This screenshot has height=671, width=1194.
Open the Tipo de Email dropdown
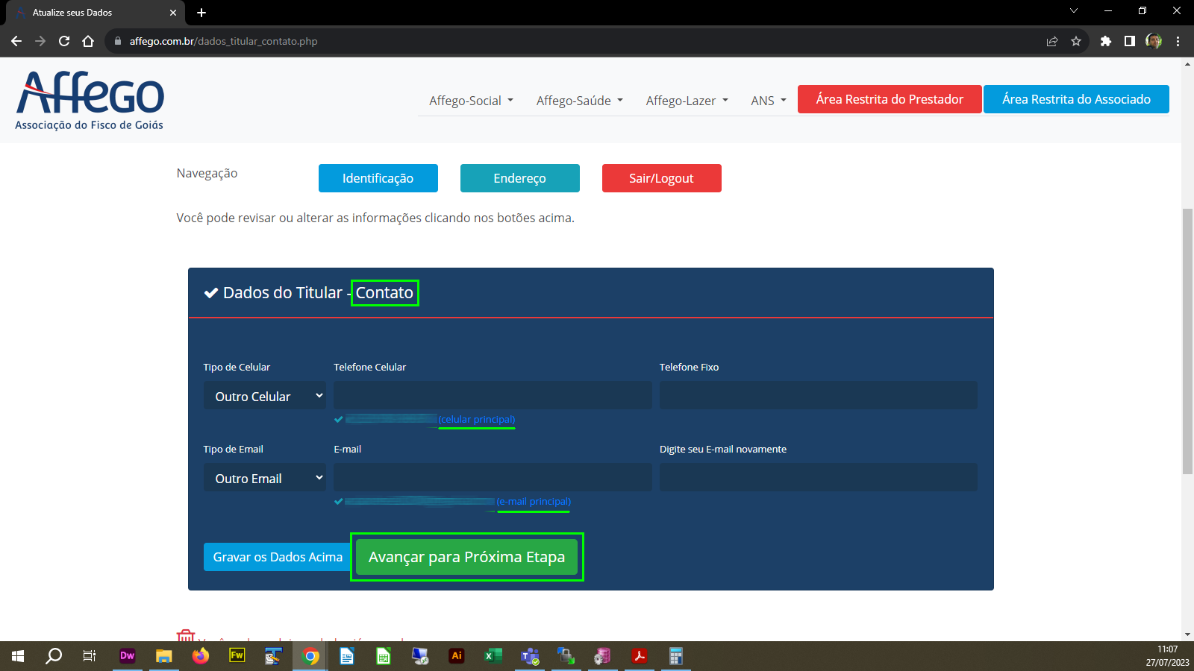[x=265, y=478]
